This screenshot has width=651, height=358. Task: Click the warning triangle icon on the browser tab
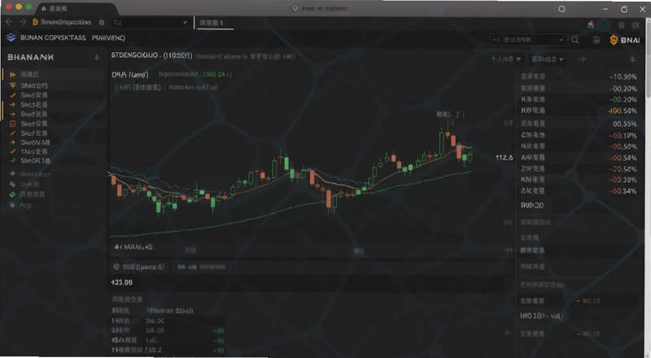point(44,8)
